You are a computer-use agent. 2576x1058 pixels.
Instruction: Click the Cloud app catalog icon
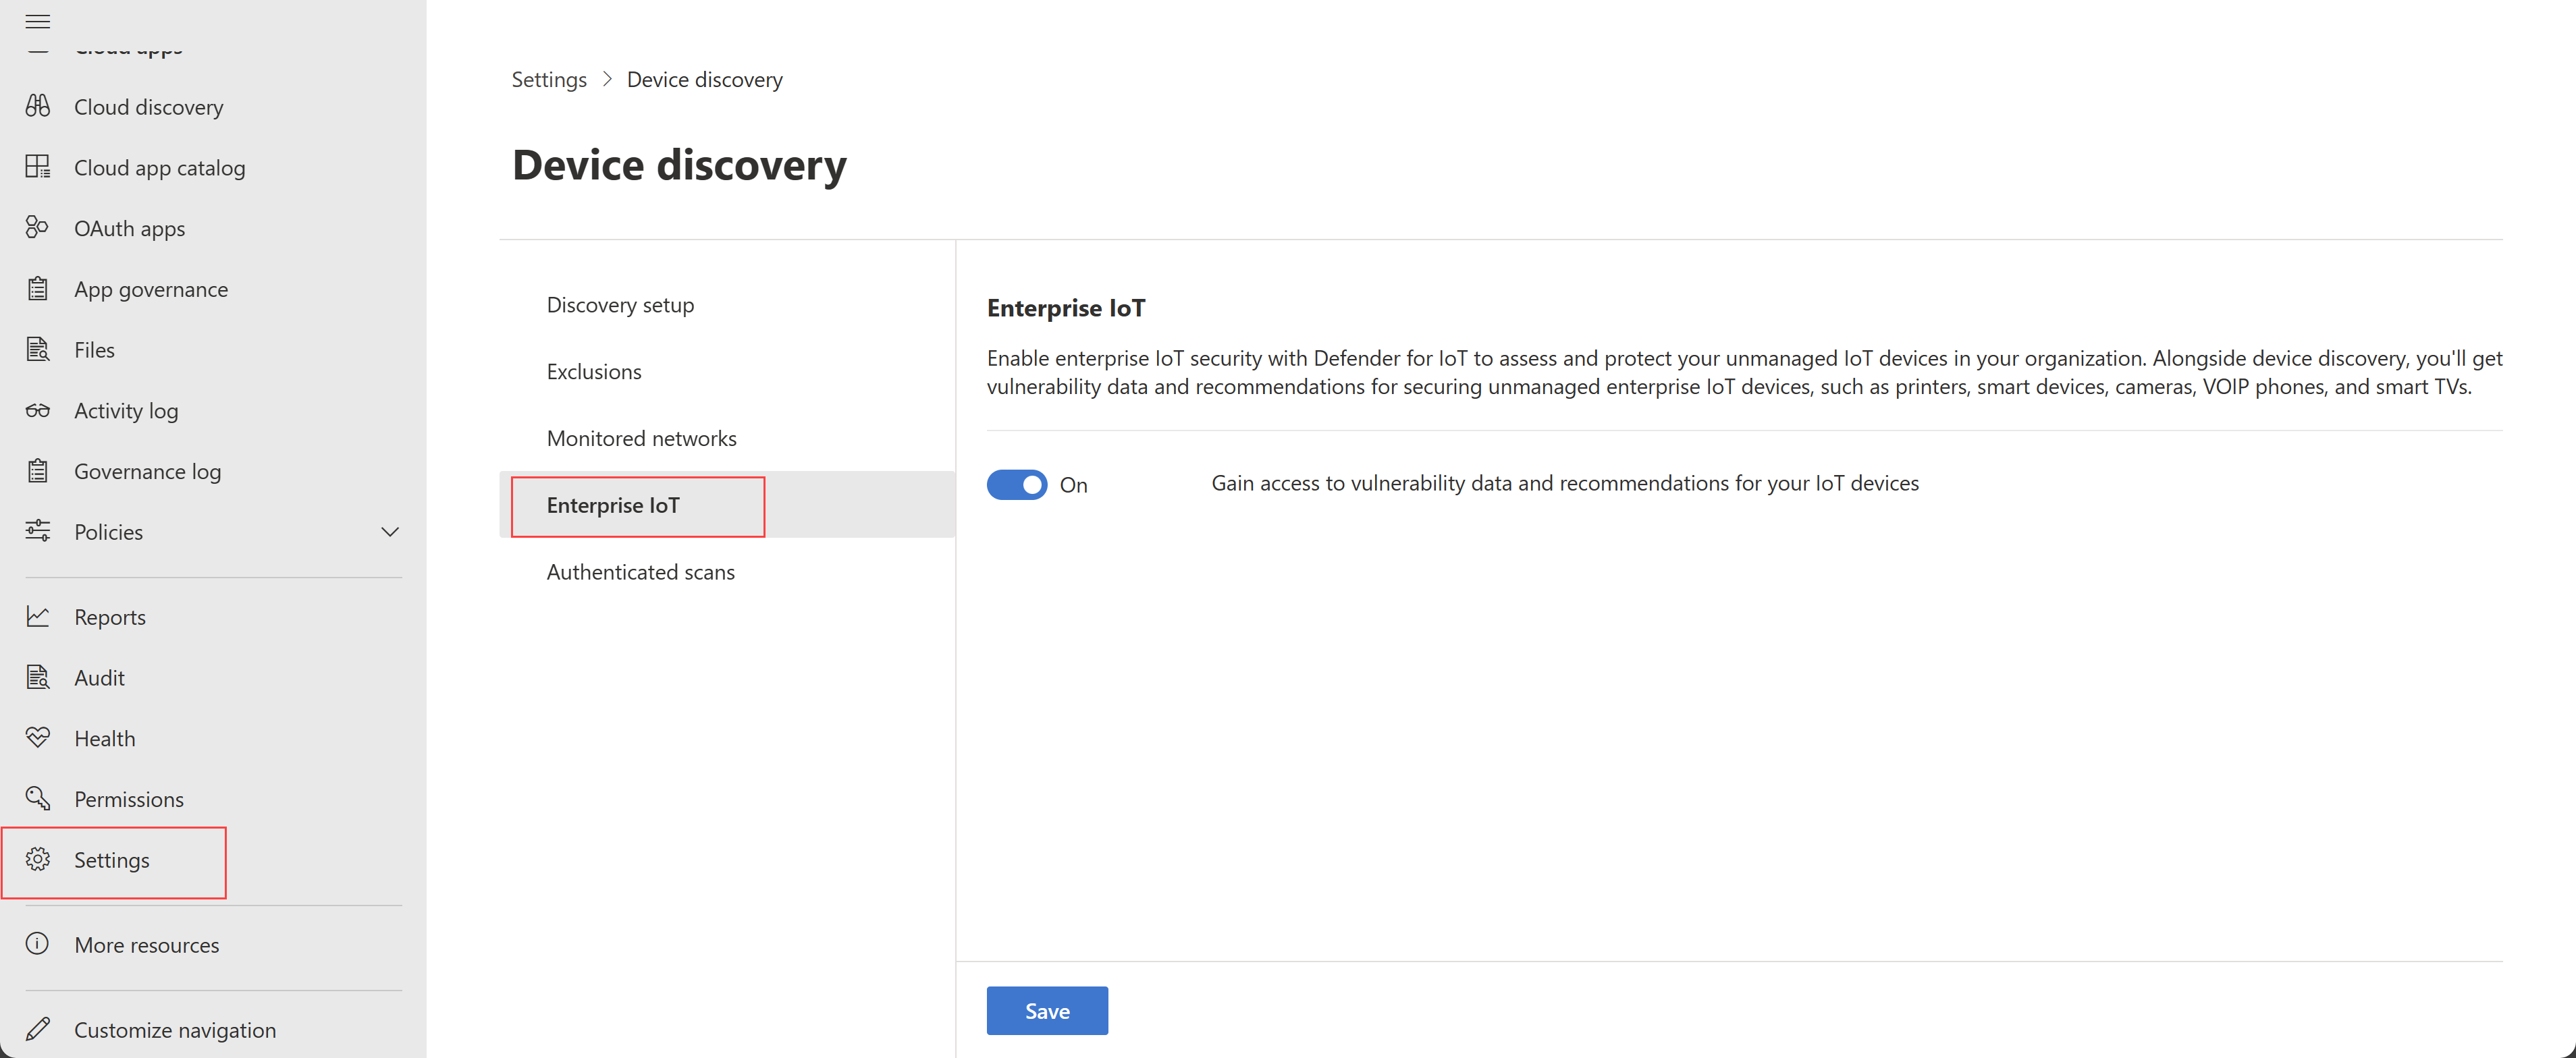click(41, 167)
